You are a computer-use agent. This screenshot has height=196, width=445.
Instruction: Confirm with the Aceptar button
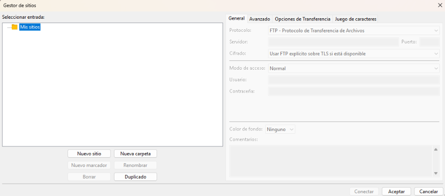396,191
